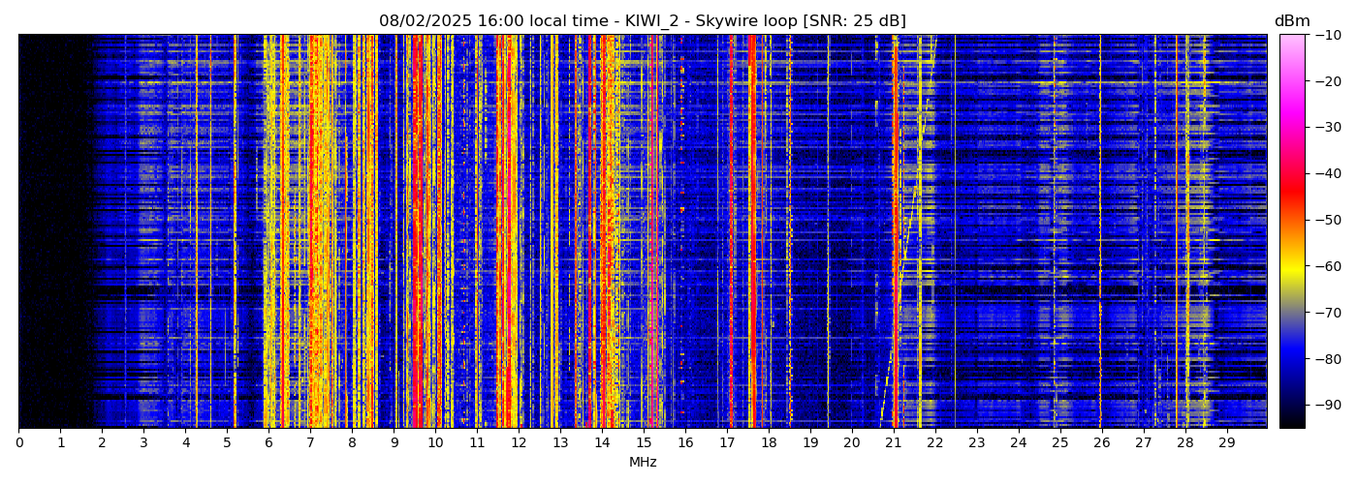The height and width of the screenshot is (484, 1357).
Task: Click the 21 MHz tick label
Action: click(x=893, y=443)
